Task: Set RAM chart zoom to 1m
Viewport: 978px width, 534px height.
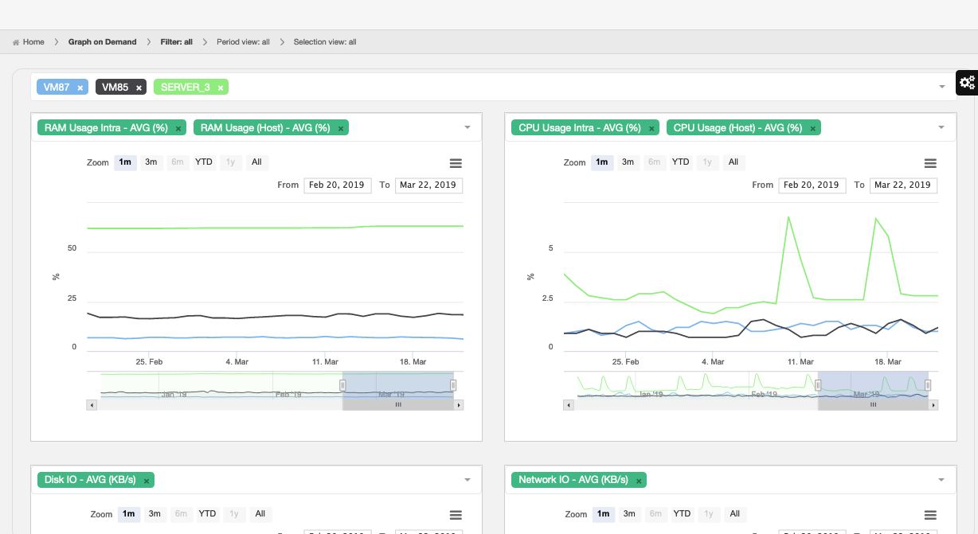Action: point(126,162)
